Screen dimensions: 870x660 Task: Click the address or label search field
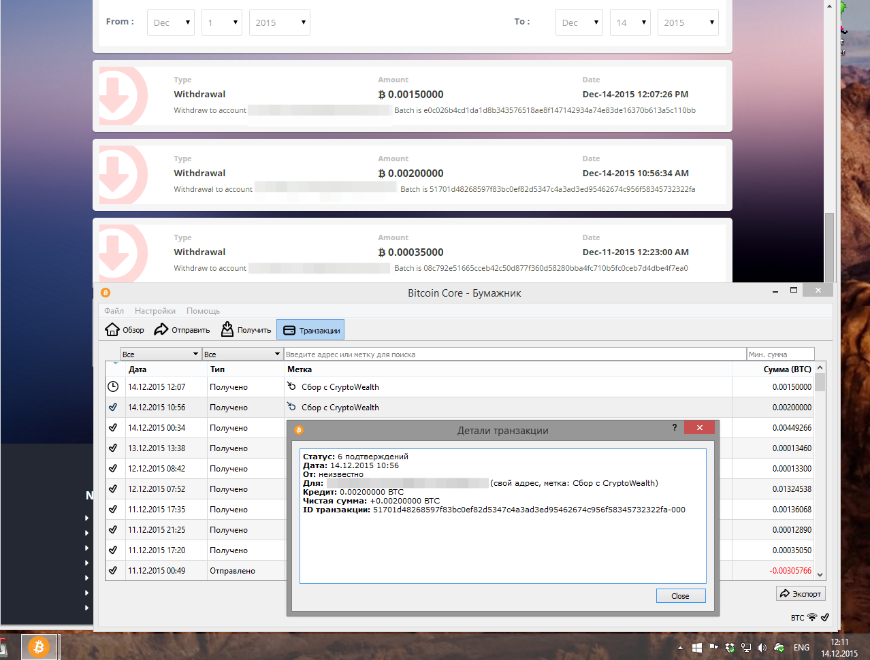(514, 354)
